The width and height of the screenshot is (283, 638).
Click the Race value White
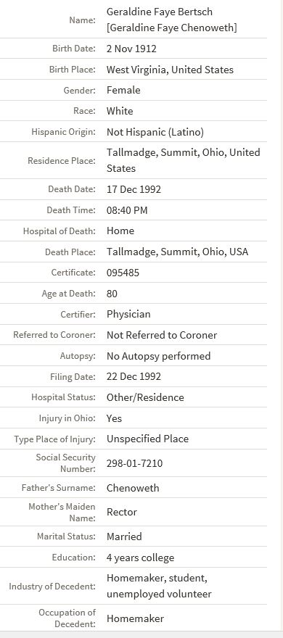(x=120, y=111)
